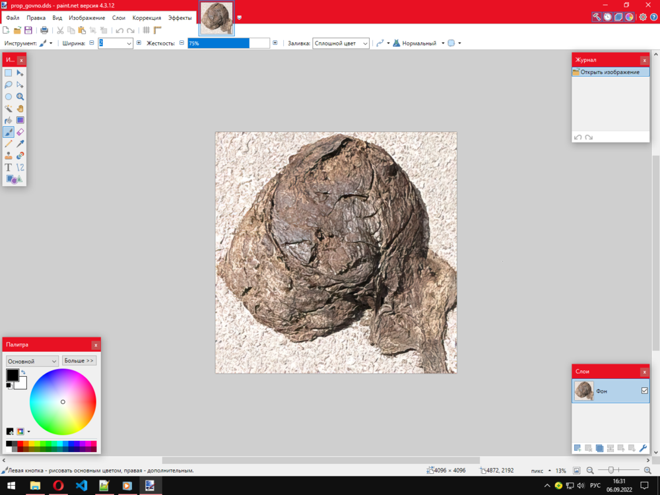This screenshot has width=660, height=495.
Task: Select the Clone Stamp tool
Action: [8, 155]
